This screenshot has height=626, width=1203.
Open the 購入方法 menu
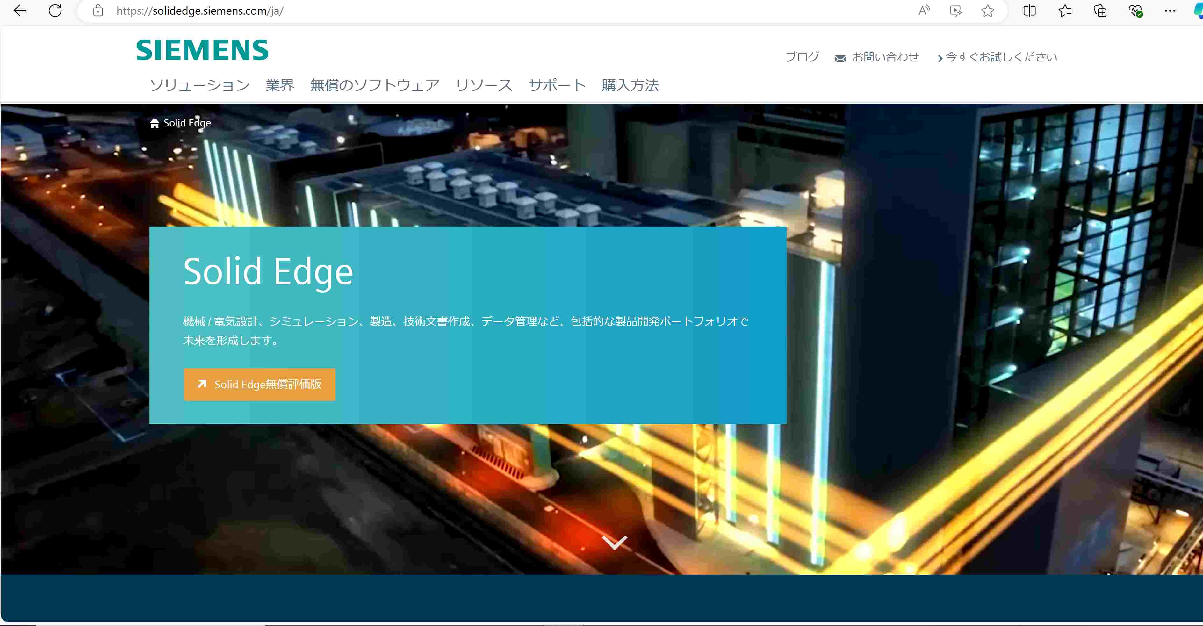630,85
